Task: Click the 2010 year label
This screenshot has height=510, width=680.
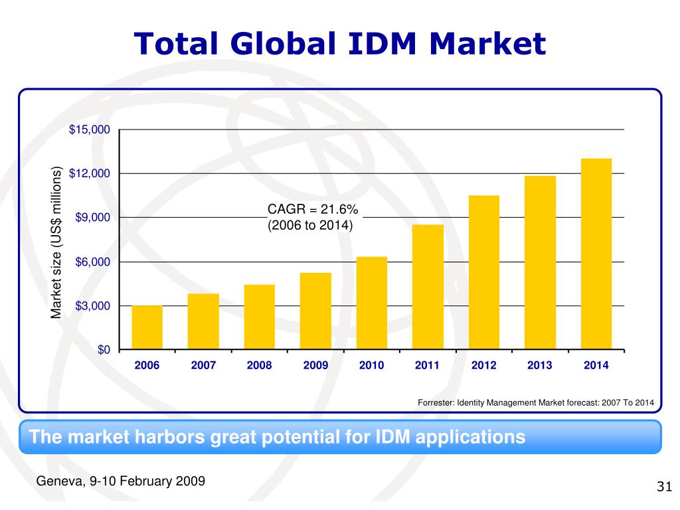Action: (371, 365)
